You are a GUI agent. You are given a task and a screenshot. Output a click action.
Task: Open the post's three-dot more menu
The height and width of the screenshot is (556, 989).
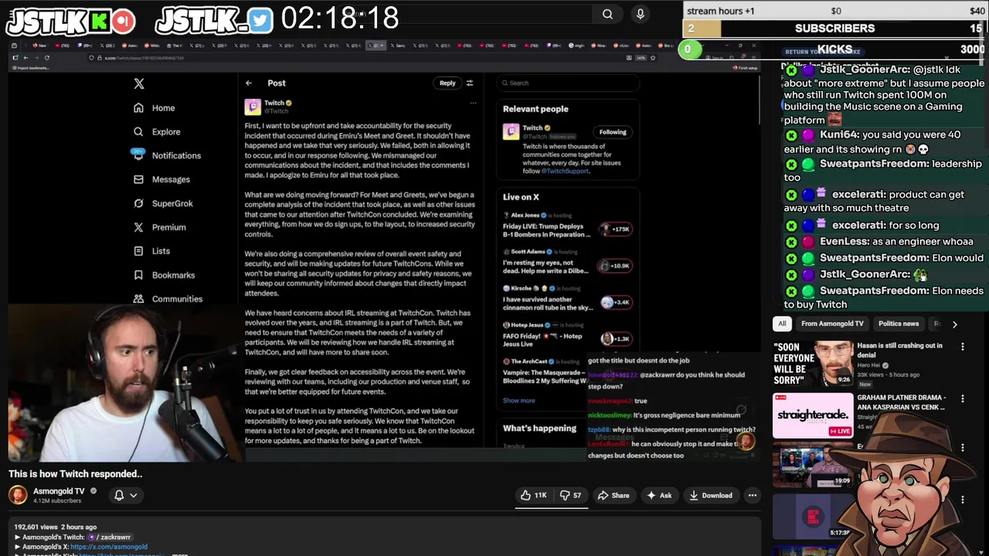pyautogui.click(x=473, y=103)
